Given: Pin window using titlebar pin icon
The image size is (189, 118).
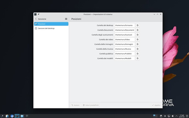Looking at the screenshot, I should click(x=39, y=14).
